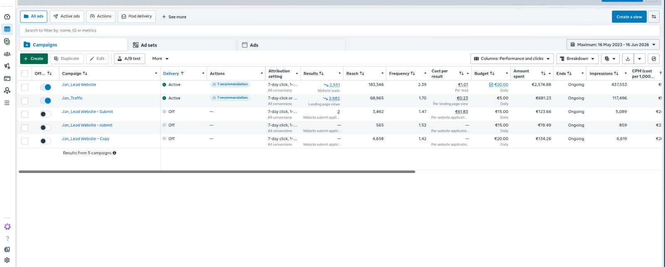Open the date range Maximum dropdown
Viewport: 665px width, 267px height.
pyautogui.click(x=613, y=44)
